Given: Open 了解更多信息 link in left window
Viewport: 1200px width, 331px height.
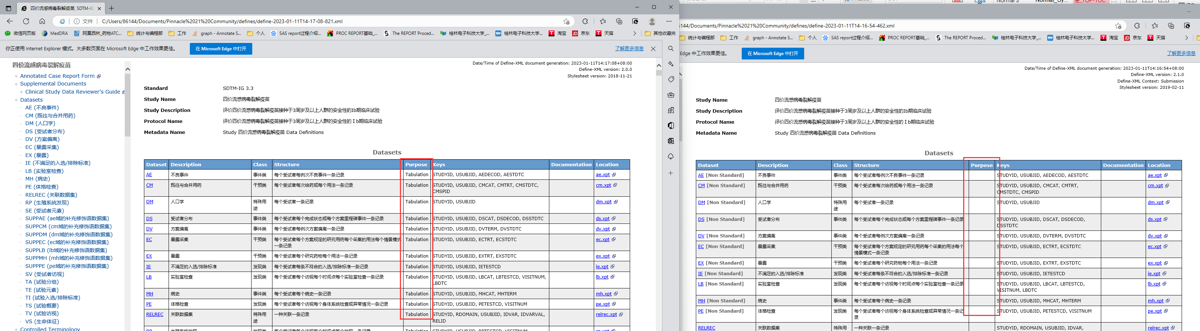Looking at the screenshot, I should [x=629, y=48].
